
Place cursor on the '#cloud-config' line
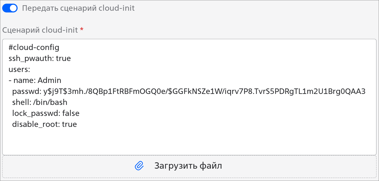tap(34, 48)
